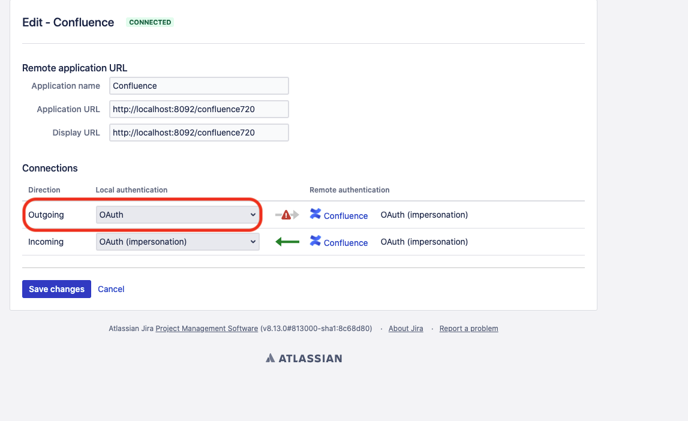Viewport: 688px width, 421px height.
Task: Click the Cancel link
Action: tap(111, 289)
